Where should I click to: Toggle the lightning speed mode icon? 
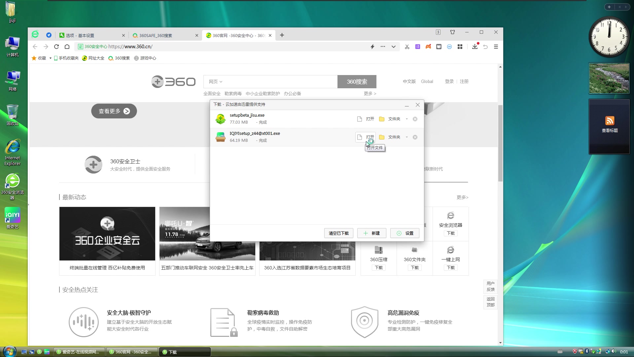tap(372, 47)
